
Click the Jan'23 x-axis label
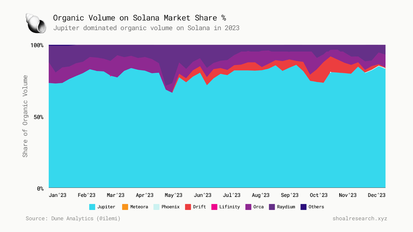coord(58,195)
